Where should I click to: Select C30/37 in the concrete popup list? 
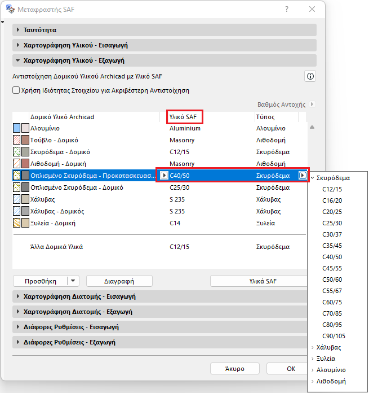(332, 234)
